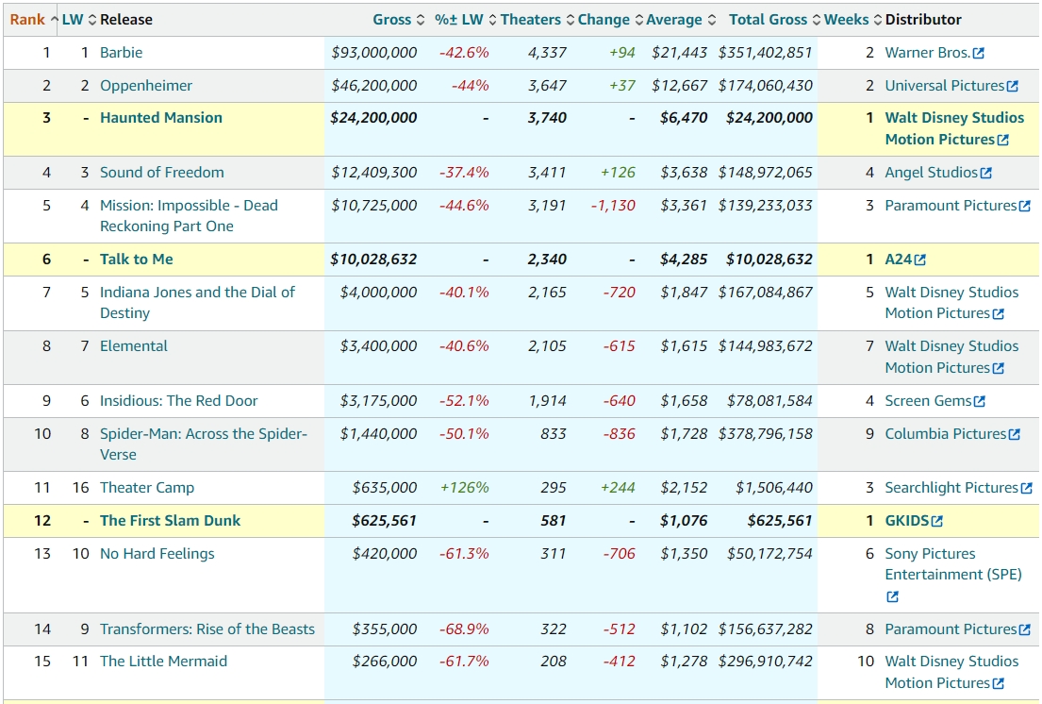
Task: Select Haunted Mansion's average value $6,470
Action: [x=684, y=118]
